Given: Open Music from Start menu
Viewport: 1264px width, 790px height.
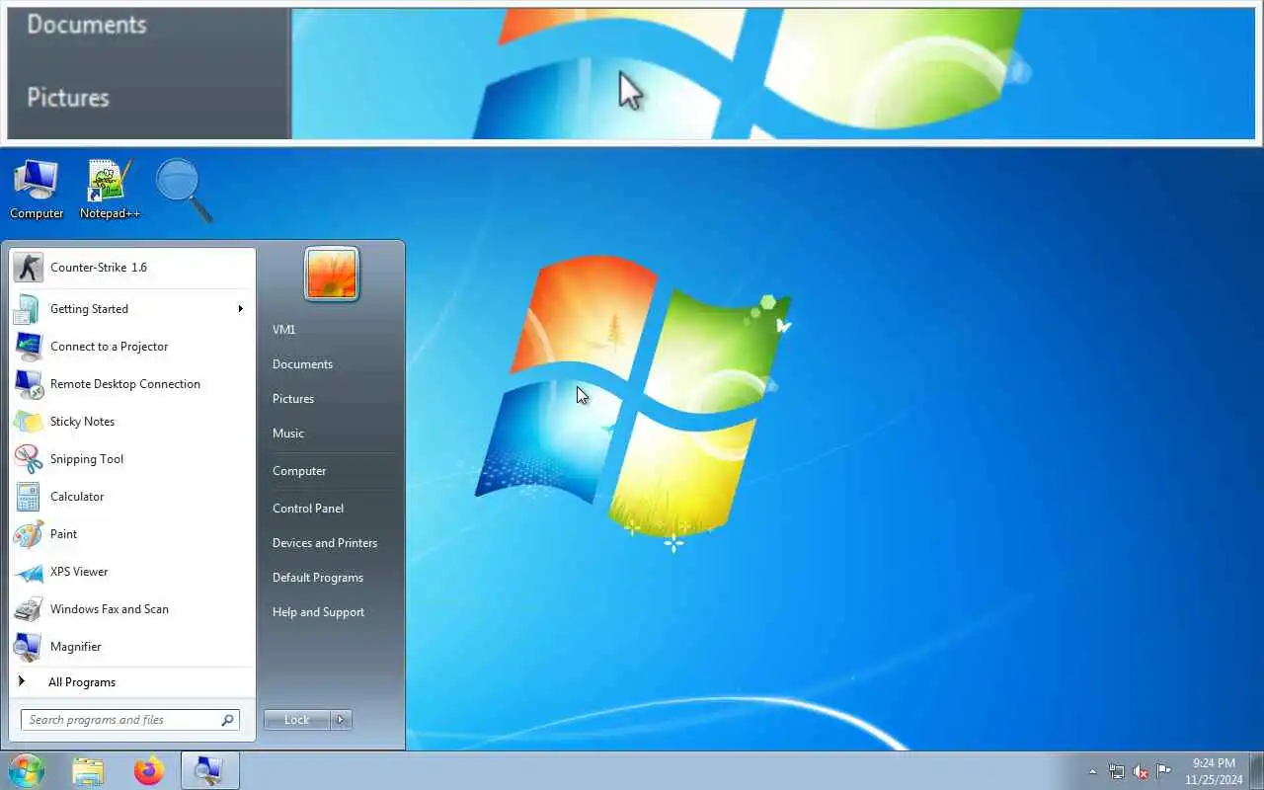Looking at the screenshot, I should 288,434.
